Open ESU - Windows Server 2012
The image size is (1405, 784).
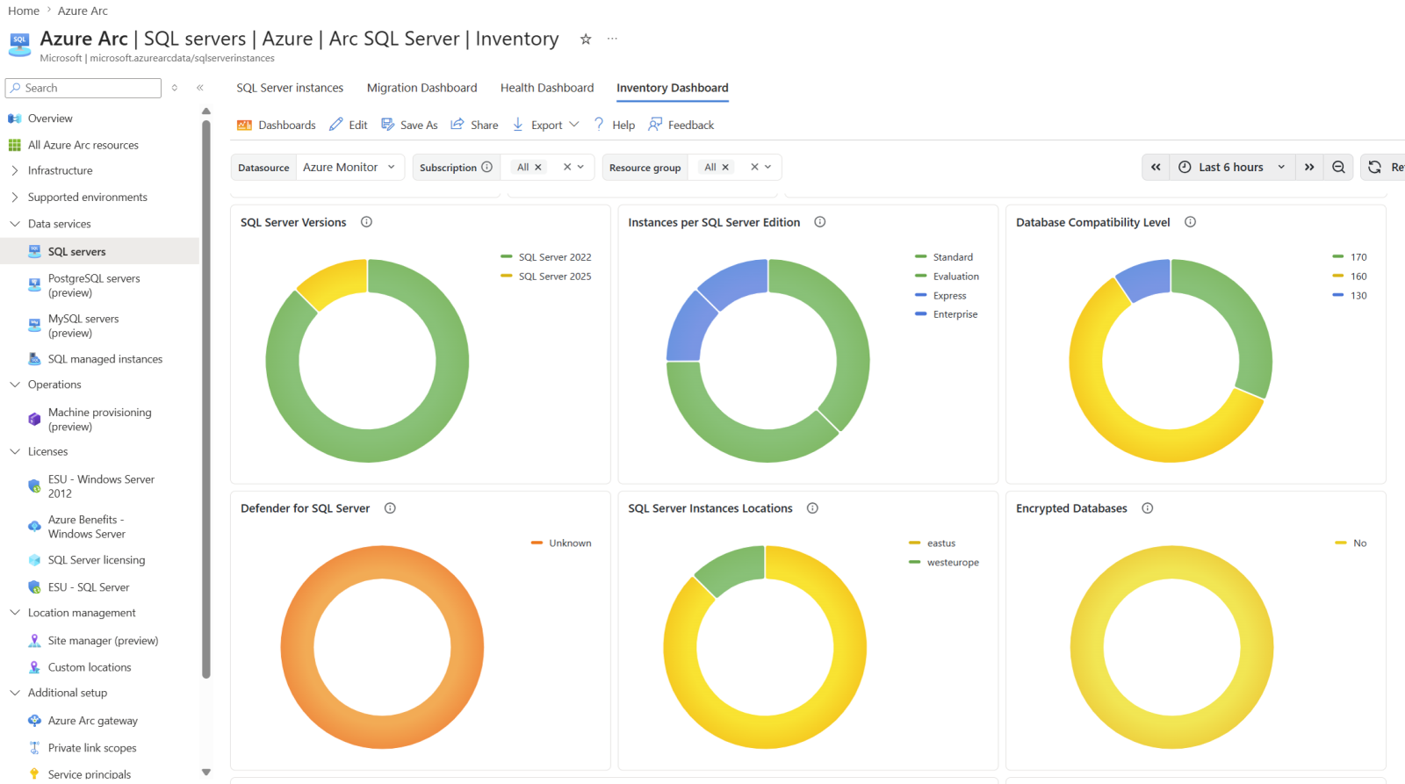tap(100, 486)
